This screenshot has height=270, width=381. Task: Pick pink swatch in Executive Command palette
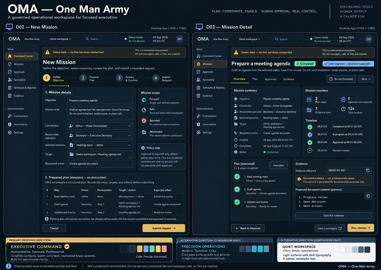coord(164,249)
